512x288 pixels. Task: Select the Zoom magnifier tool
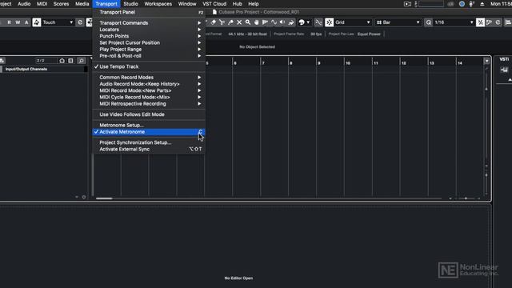click(248, 22)
